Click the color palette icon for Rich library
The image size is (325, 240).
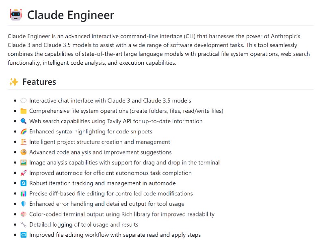24,214
